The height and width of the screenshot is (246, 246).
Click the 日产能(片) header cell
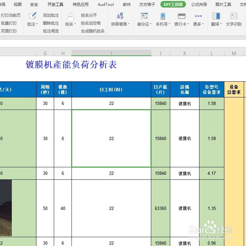tap(160, 90)
